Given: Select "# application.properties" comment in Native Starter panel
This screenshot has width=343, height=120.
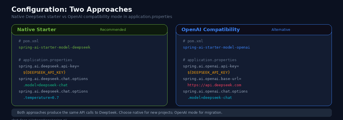Looking at the screenshot, I should [x=45, y=60].
